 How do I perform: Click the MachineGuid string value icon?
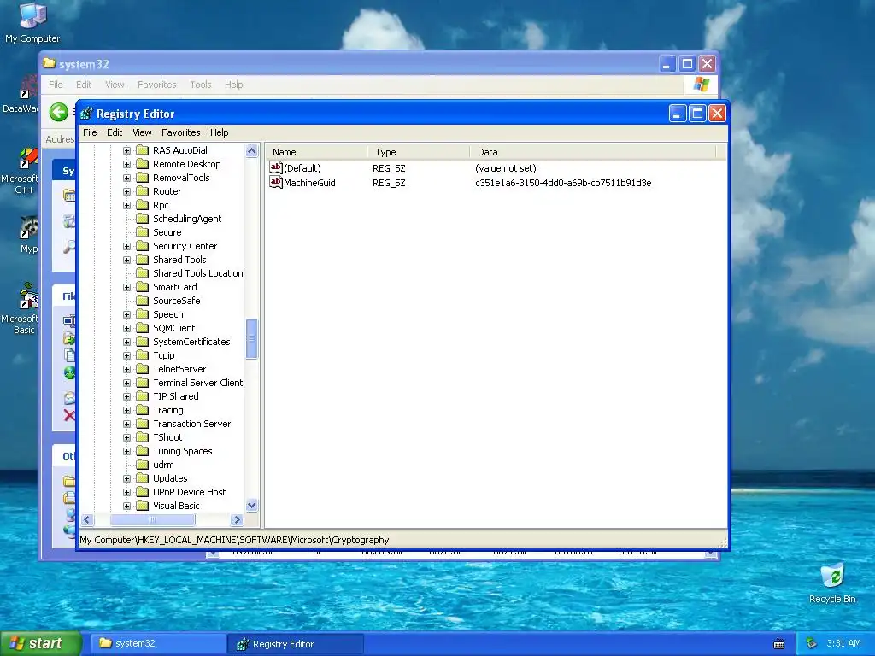pos(276,183)
